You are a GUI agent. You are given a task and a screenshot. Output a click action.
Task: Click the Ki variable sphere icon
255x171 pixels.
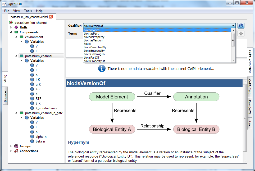(32, 94)
